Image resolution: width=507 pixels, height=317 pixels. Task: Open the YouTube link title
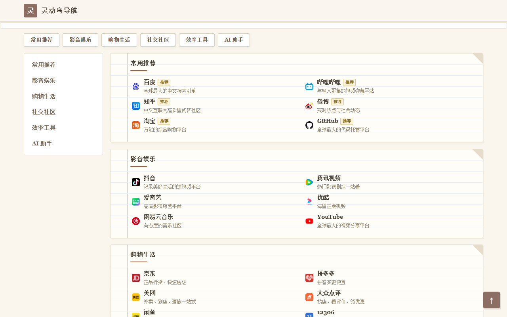point(330,217)
